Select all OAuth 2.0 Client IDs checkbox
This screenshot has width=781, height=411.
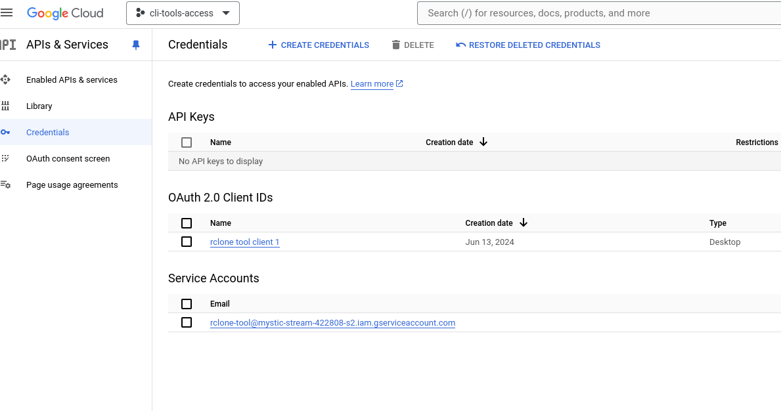pos(187,223)
